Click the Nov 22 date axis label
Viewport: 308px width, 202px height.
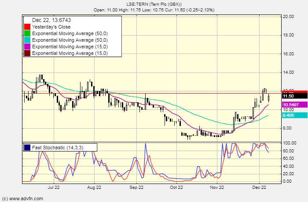coord(217,188)
